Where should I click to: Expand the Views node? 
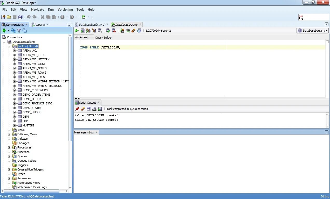[x=9, y=130]
